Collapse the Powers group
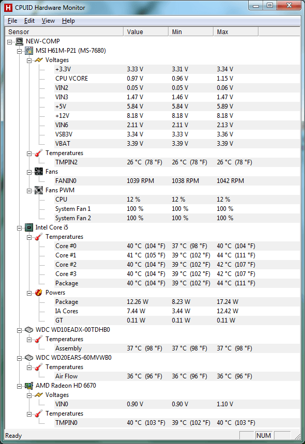305x444 pixels. (x=29, y=293)
